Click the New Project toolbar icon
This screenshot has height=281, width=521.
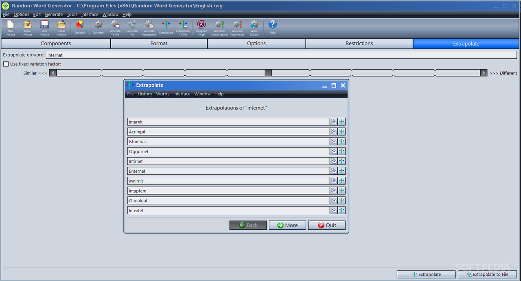coord(11,28)
